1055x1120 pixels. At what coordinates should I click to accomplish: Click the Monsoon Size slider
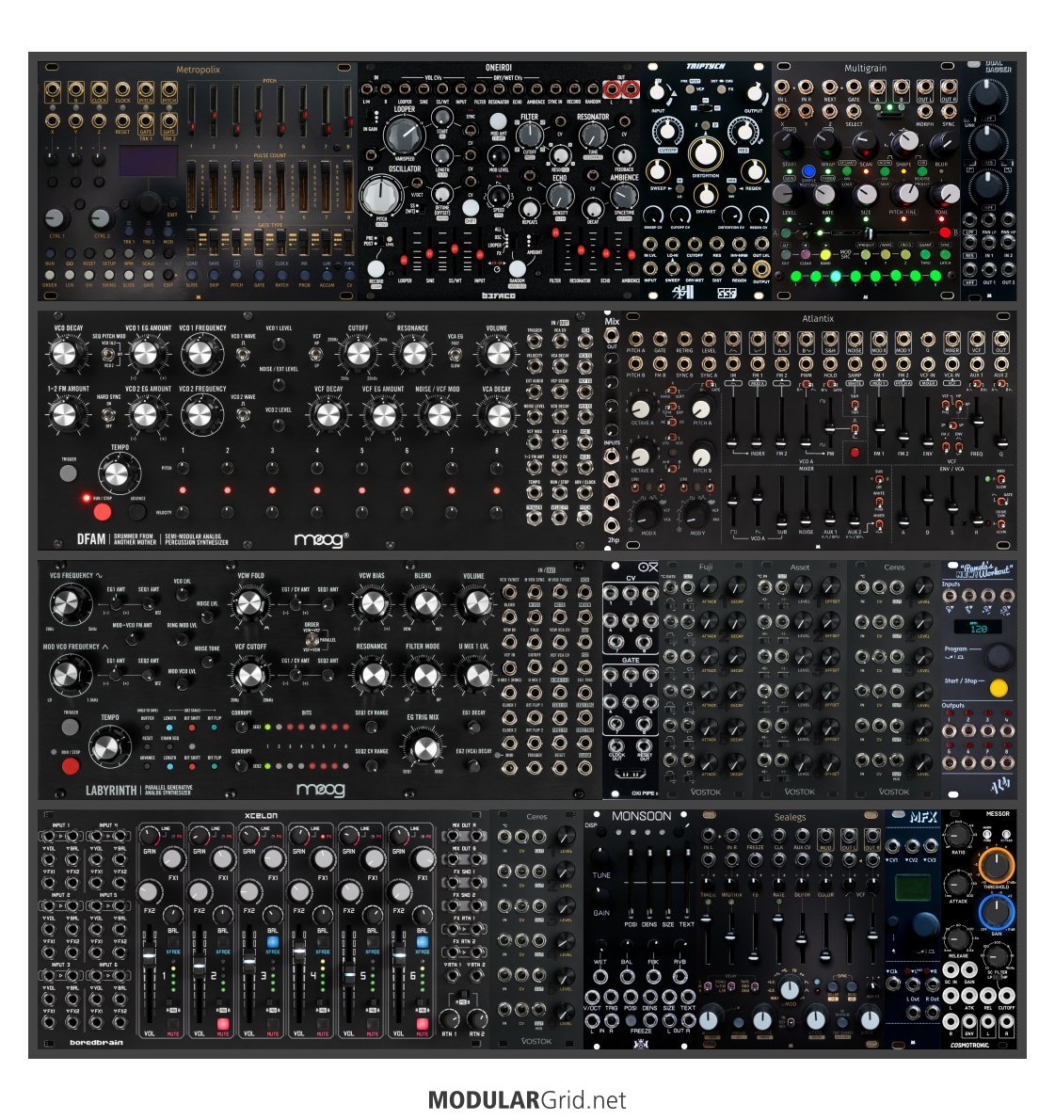pyautogui.click(x=667, y=882)
